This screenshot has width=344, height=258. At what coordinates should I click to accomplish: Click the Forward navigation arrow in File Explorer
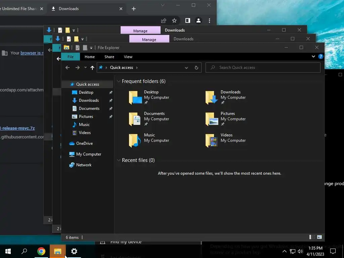click(x=78, y=68)
